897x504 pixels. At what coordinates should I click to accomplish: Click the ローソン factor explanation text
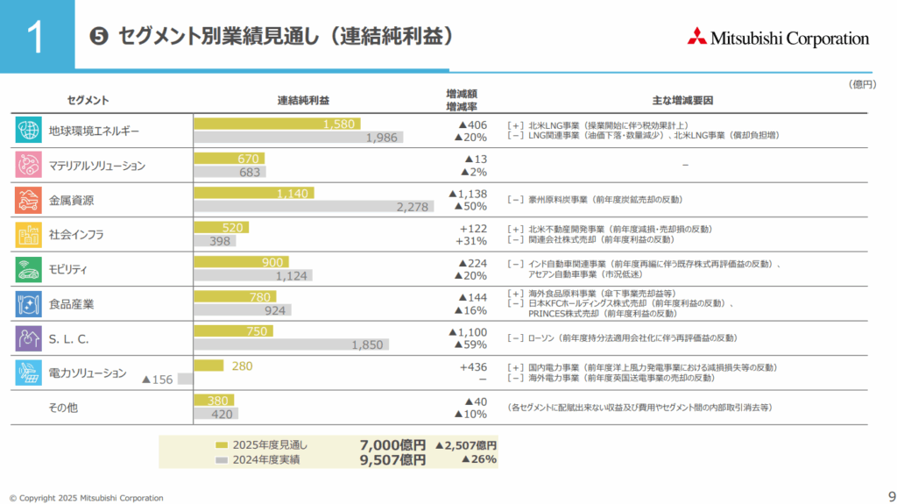623,338
